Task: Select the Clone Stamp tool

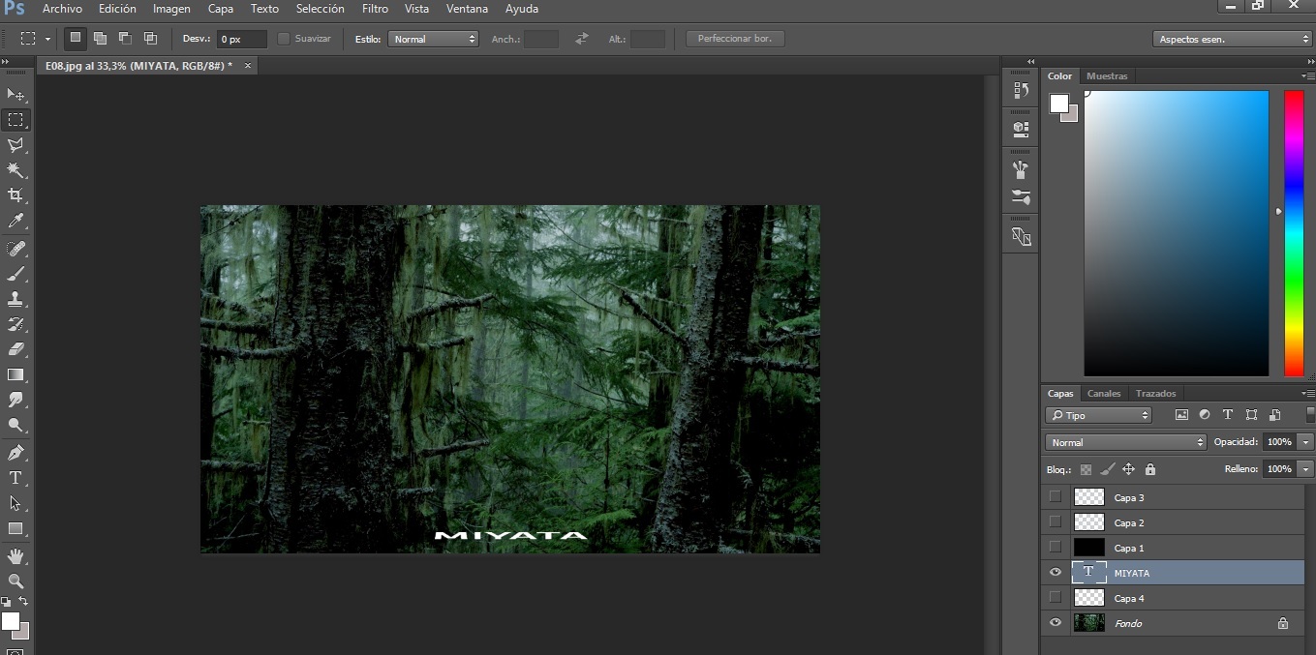Action: (15, 299)
